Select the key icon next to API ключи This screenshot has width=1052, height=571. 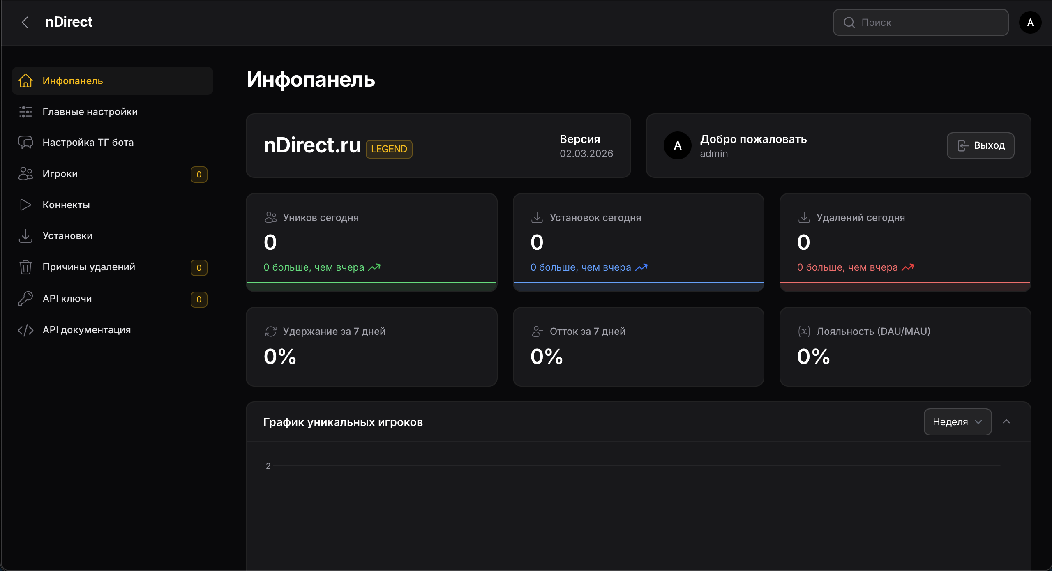[25, 298]
